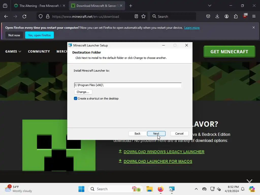The height and width of the screenshot is (195, 260).
Task: Open the Windows Start menu
Action: tap(82, 189)
